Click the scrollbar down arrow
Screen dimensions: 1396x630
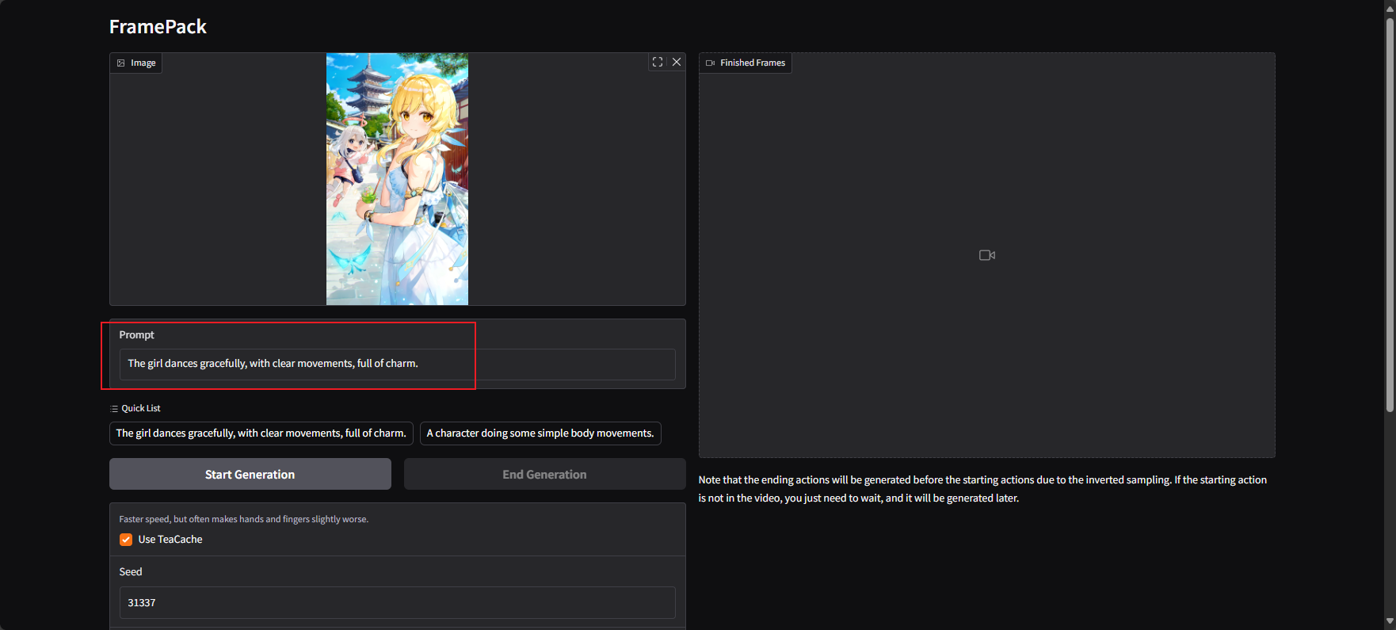coord(1390,622)
